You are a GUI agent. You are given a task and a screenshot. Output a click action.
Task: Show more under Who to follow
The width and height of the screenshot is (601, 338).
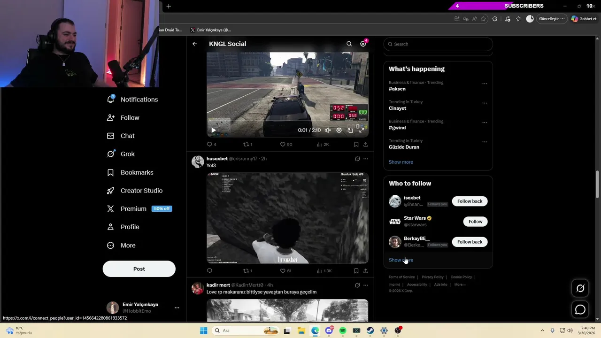coord(401,260)
